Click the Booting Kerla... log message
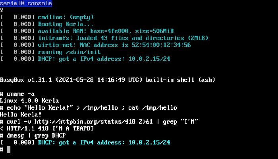The image size is (278, 159). [62, 24]
